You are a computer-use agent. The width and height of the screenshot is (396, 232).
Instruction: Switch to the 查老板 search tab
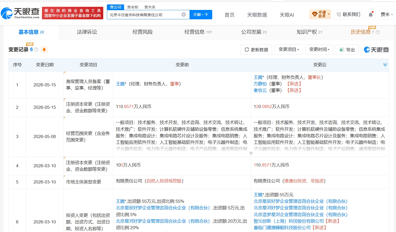[133, 7]
